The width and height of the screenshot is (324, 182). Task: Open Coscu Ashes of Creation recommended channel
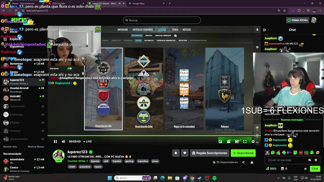(x=24, y=169)
